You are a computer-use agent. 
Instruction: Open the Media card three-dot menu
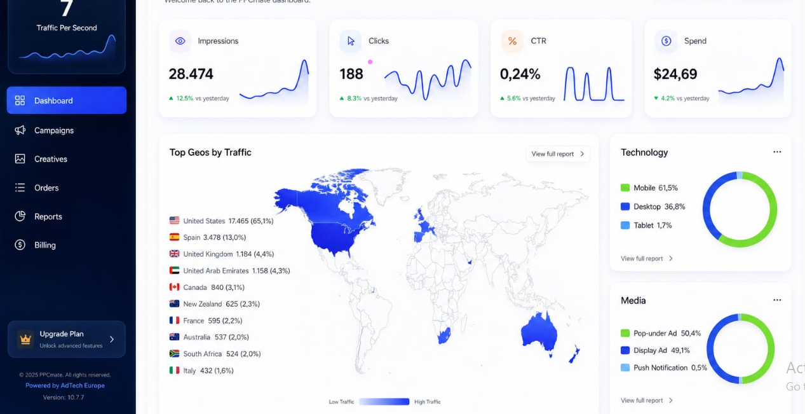(777, 300)
